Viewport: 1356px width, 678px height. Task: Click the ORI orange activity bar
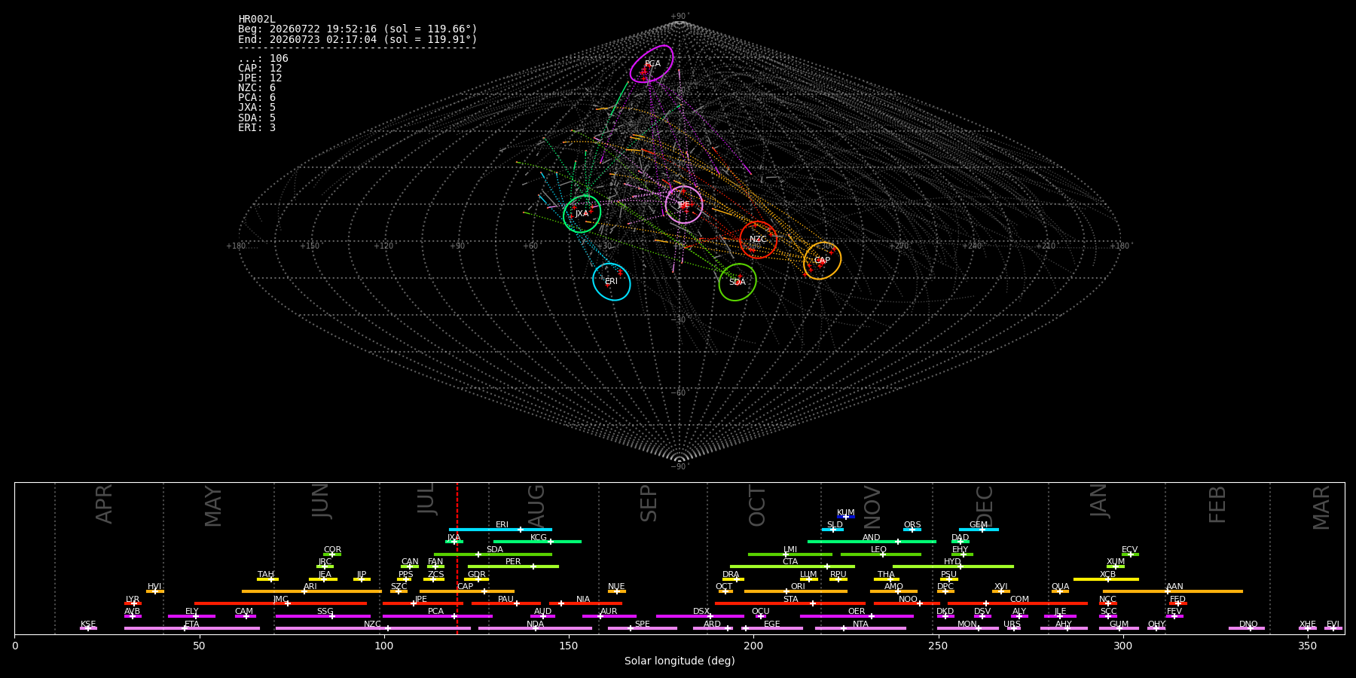pyautogui.click(x=796, y=591)
